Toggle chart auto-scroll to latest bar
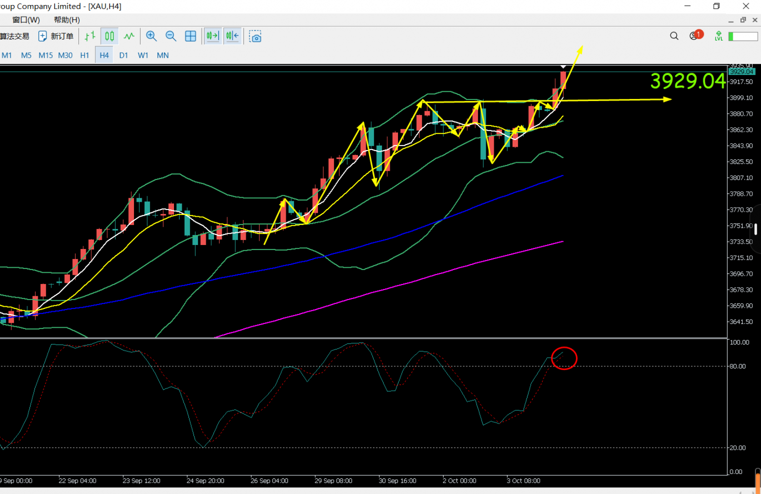The height and width of the screenshot is (494, 761). pyautogui.click(x=212, y=37)
